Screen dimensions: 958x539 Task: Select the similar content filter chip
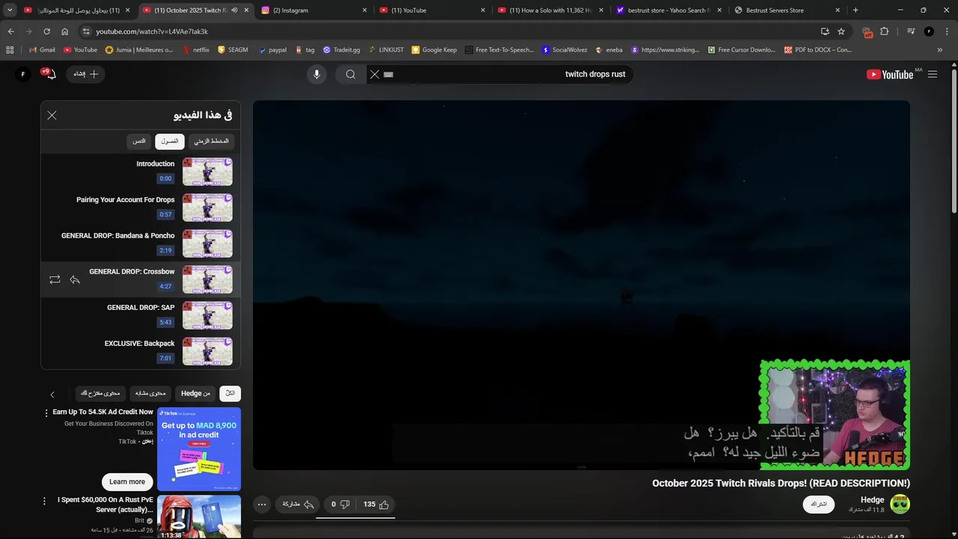[x=150, y=394]
